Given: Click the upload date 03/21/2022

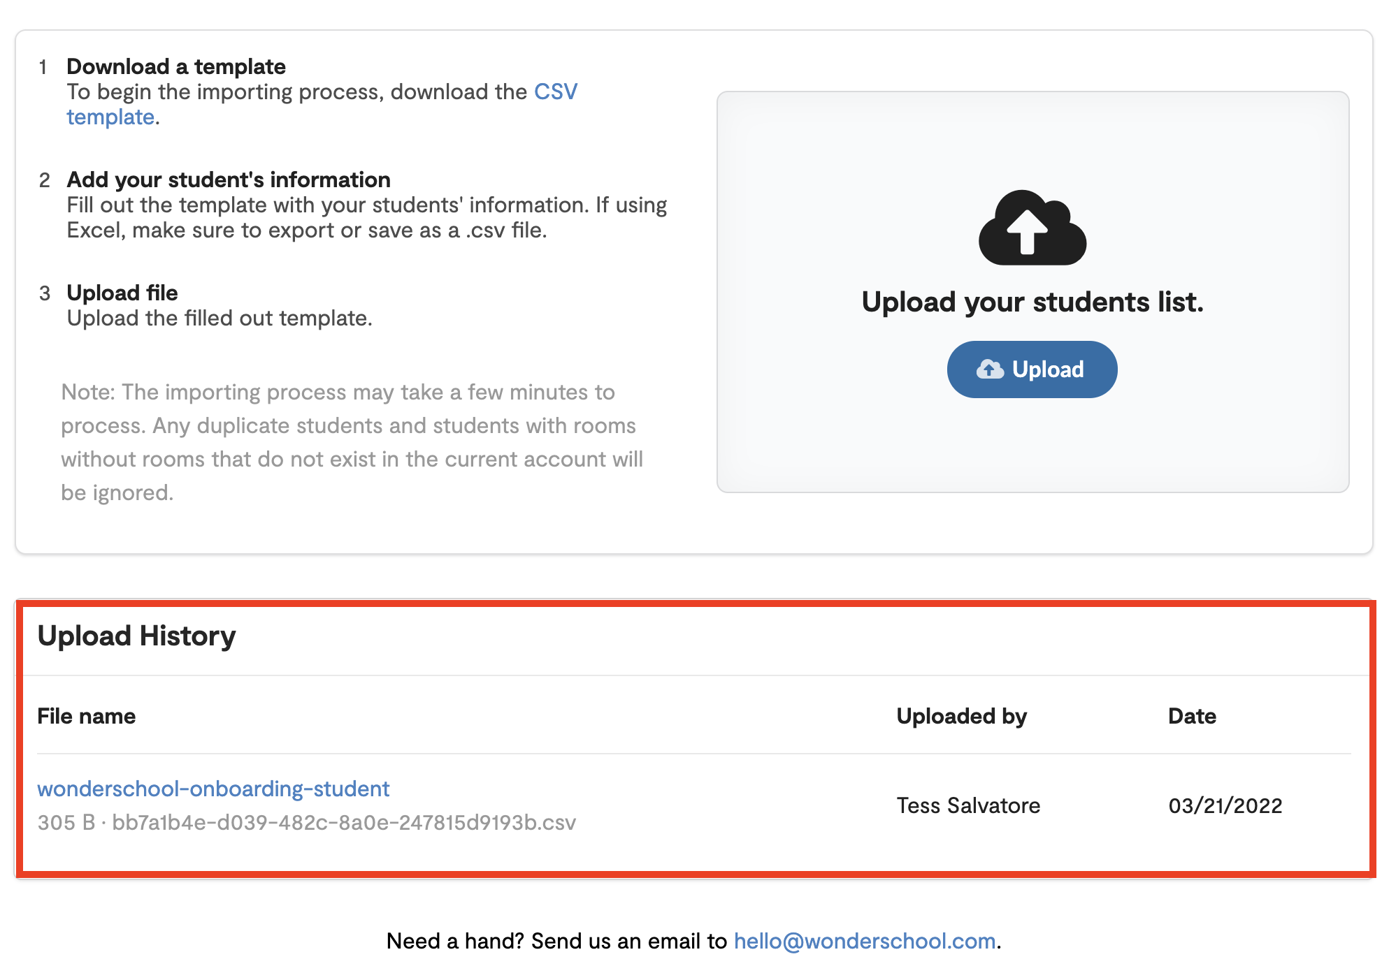Looking at the screenshot, I should pyautogui.click(x=1225, y=805).
